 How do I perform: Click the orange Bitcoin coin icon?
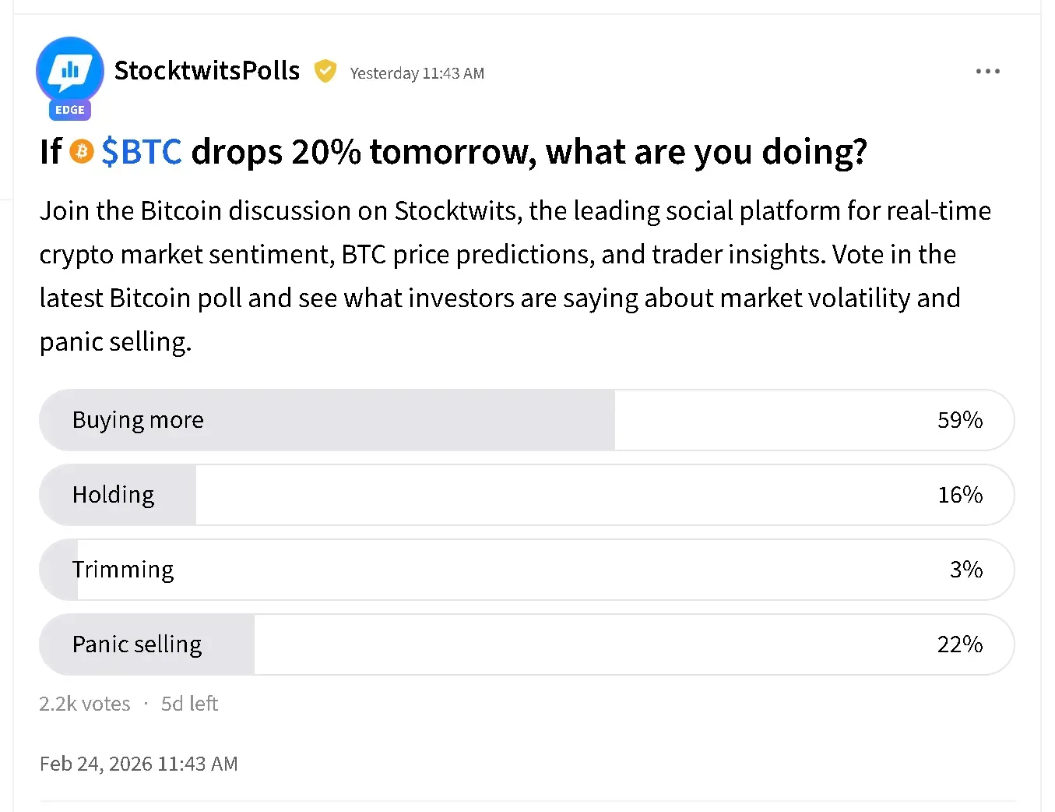[82, 151]
